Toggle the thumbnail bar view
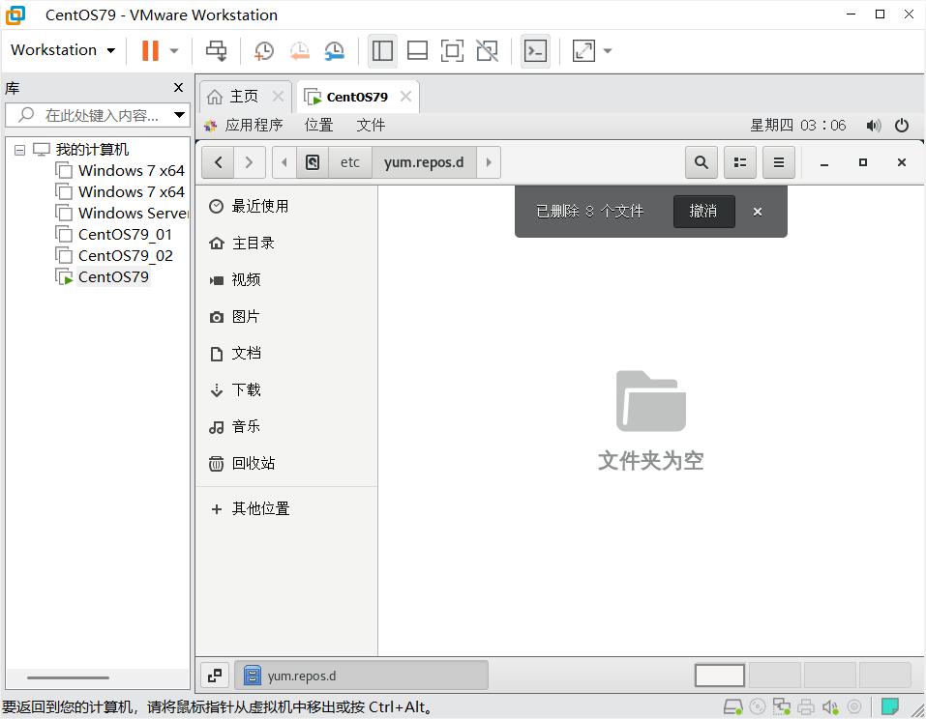926x719 pixels. [418, 50]
